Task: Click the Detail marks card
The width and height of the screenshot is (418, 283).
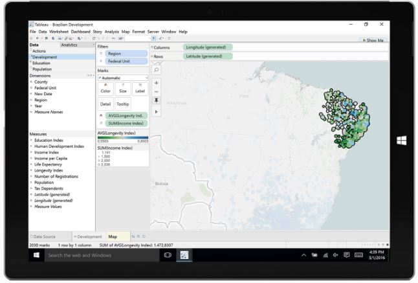Action: click(105, 104)
